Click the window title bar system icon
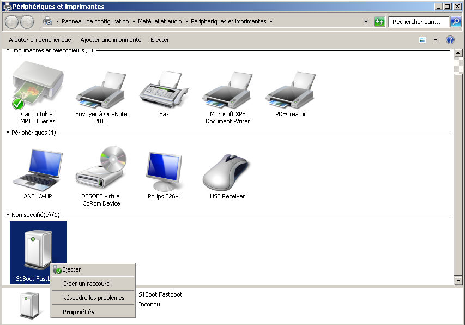 tap(7, 7)
